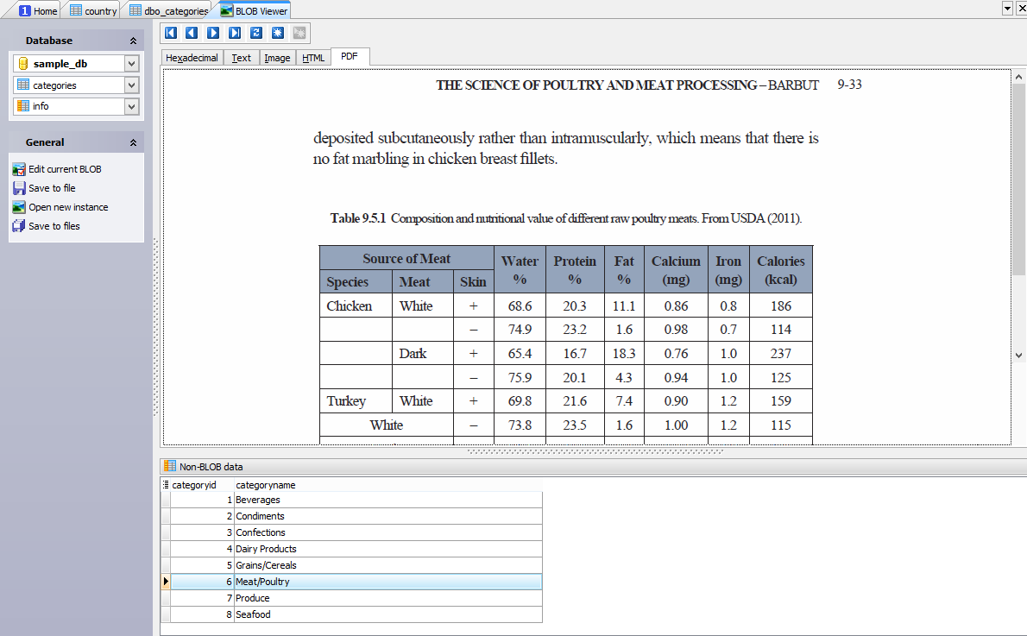
Task: Click the Save to file link
Action: [52, 188]
